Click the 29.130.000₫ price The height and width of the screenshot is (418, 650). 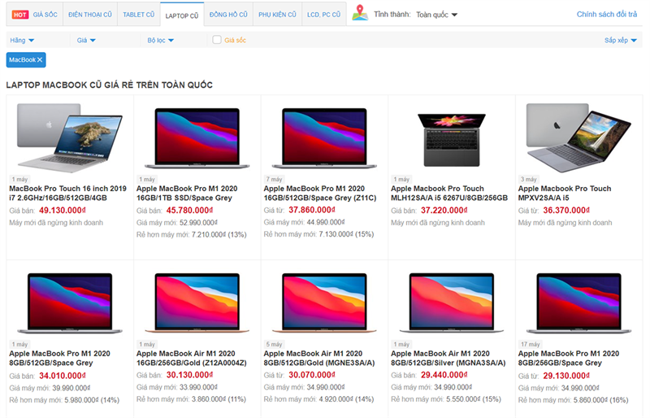pos(566,376)
